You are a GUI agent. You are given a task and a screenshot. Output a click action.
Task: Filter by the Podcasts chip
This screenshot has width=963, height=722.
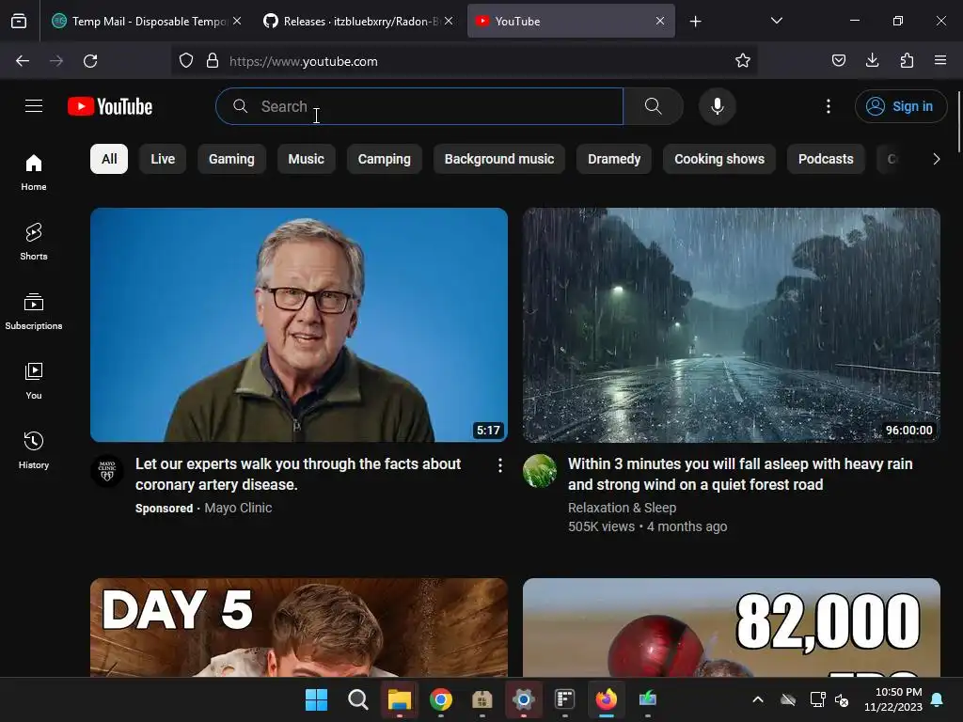coord(826,159)
